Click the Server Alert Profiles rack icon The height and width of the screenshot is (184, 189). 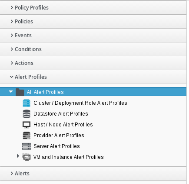tap(27, 146)
